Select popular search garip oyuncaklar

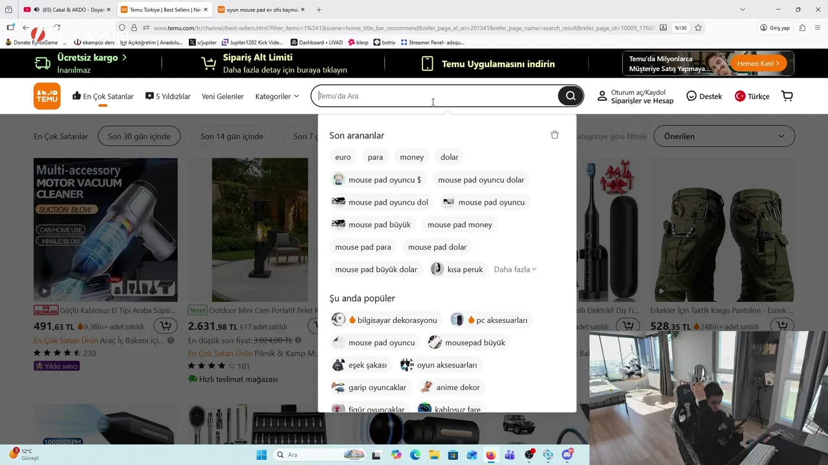(x=371, y=387)
